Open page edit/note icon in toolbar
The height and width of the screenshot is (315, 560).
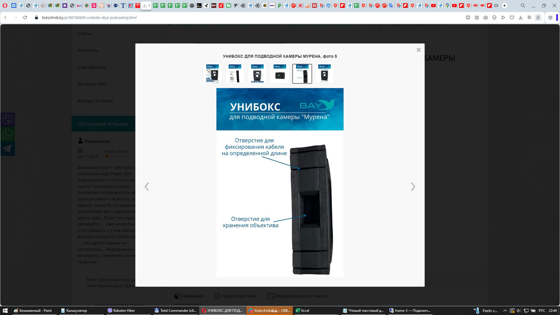tap(477, 17)
